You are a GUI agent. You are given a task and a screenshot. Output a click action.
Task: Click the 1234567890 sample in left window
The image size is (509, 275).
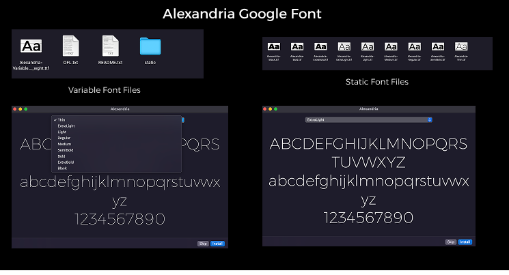[x=120, y=219]
